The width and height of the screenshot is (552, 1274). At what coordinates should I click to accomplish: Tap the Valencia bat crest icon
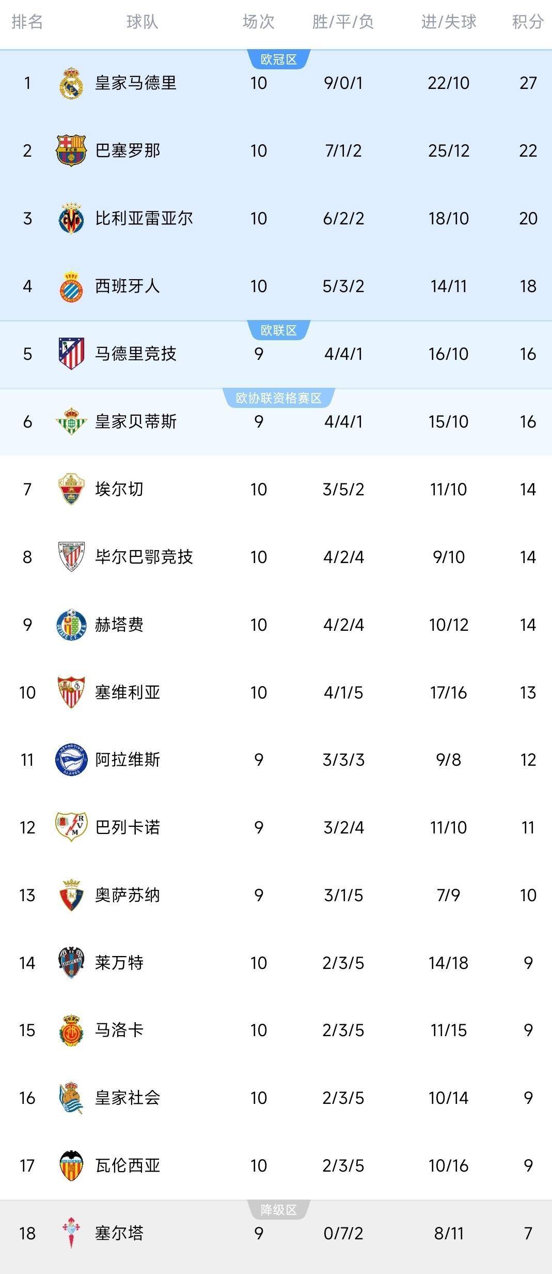pyautogui.click(x=71, y=1165)
